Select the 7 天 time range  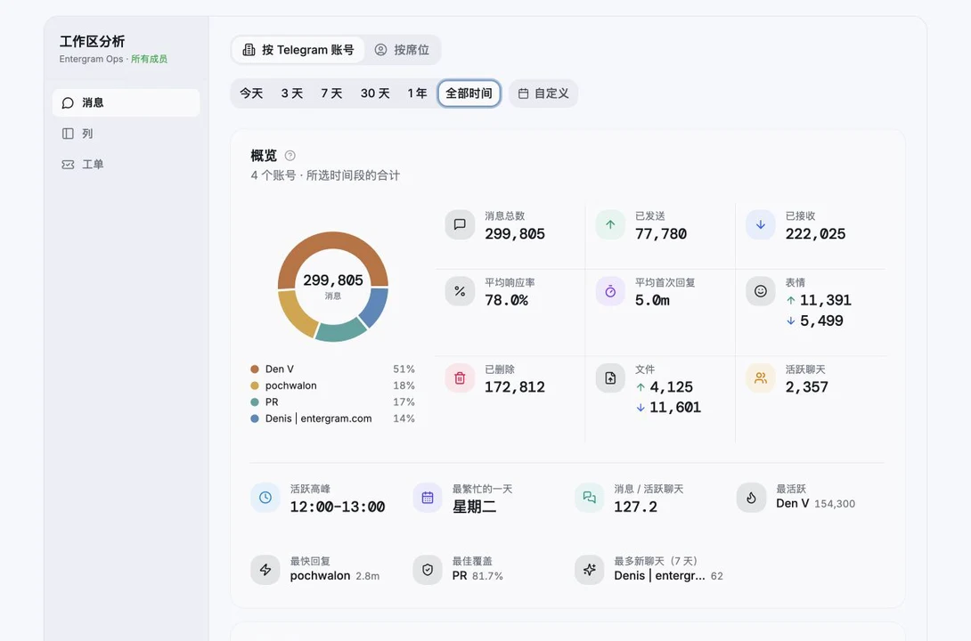331,93
